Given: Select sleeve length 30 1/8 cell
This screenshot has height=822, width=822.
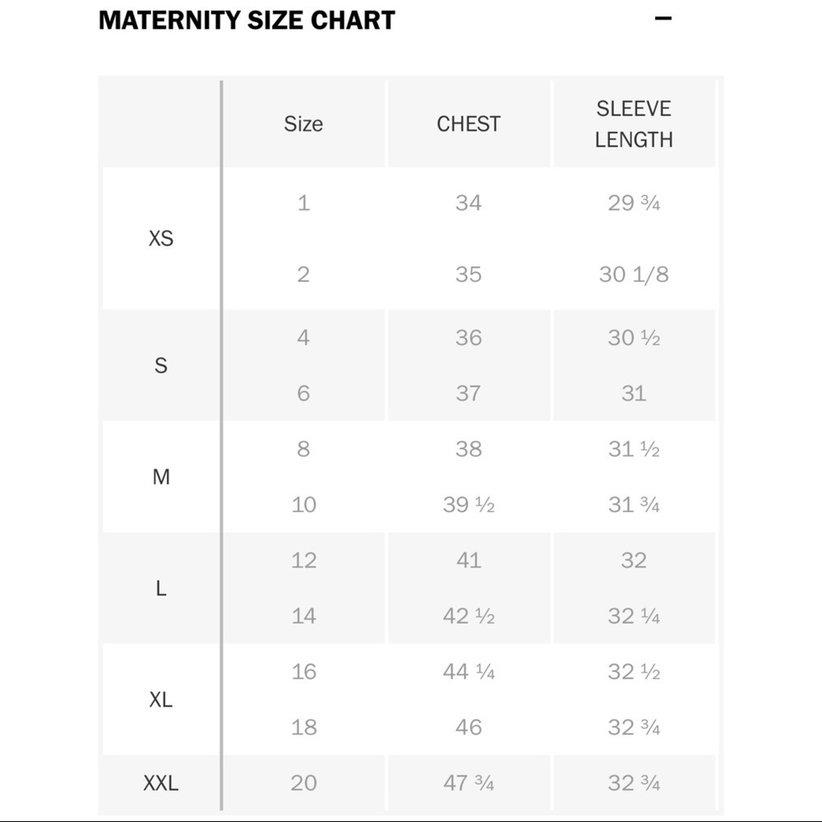Looking at the screenshot, I should (x=634, y=275).
